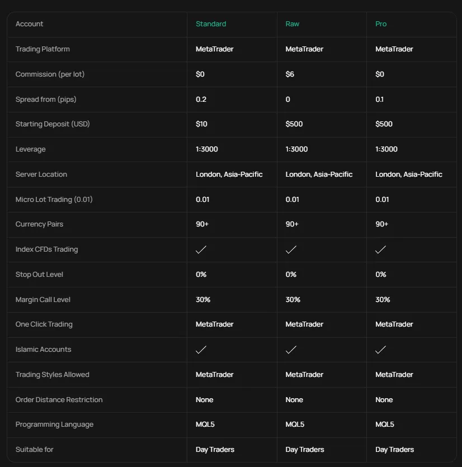Click the Pro spread value of 0.1
The width and height of the screenshot is (462, 467).
(379, 100)
